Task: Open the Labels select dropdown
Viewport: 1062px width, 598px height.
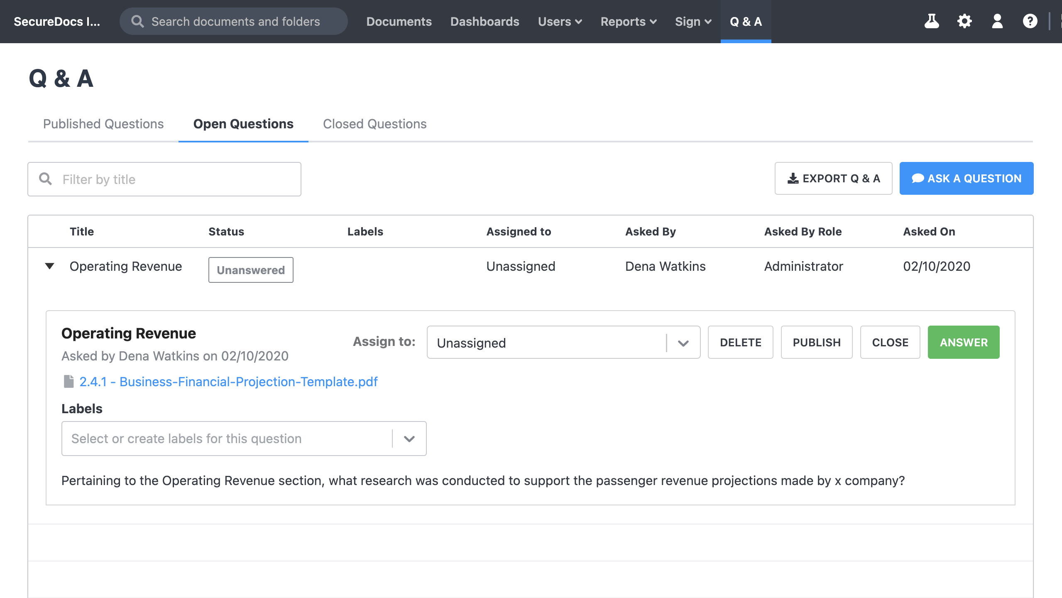Action: click(x=410, y=438)
